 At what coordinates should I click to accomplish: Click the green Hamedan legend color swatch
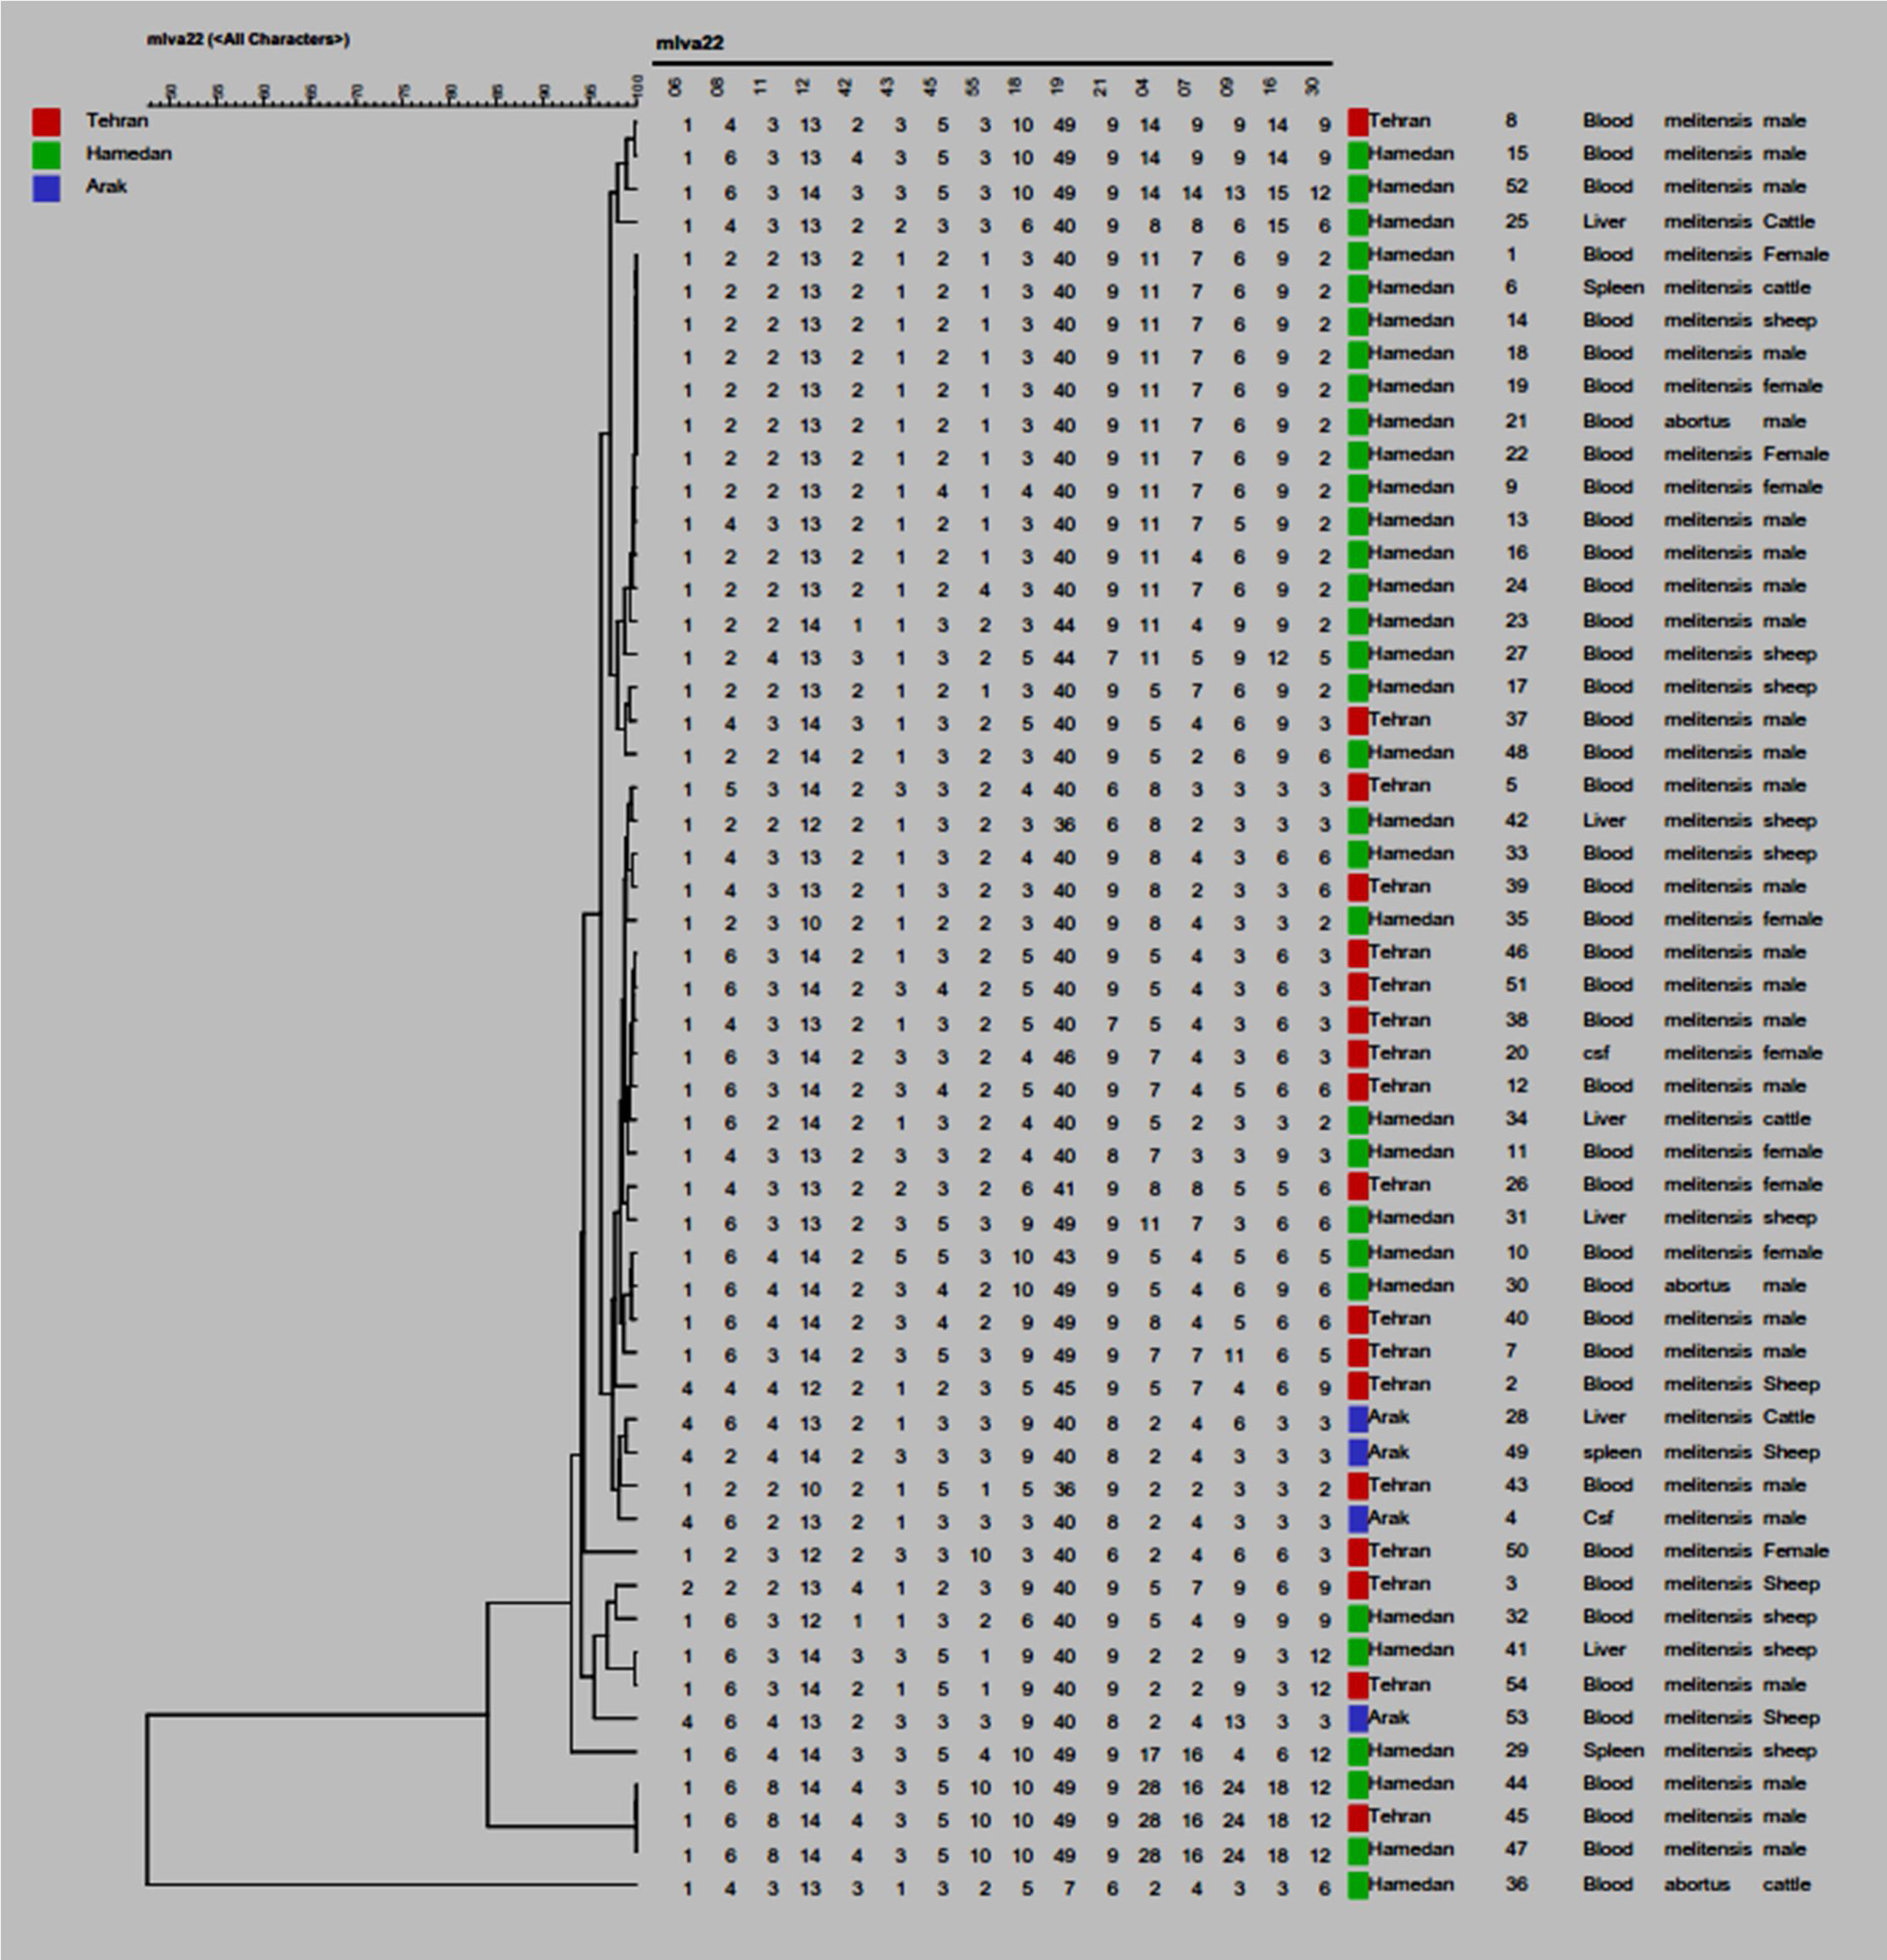coord(46,155)
